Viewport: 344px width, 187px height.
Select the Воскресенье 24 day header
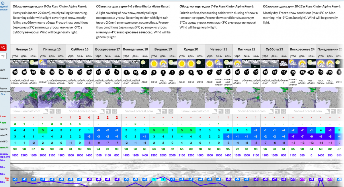pos(302,49)
